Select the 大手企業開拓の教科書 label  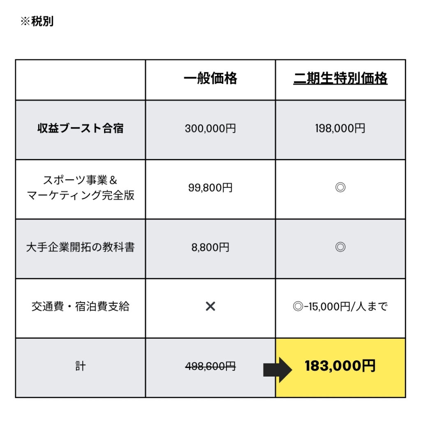(80, 247)
